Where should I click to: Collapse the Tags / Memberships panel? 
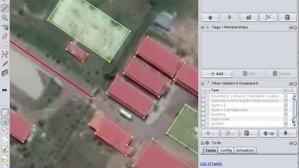click(x=202, y=28)
